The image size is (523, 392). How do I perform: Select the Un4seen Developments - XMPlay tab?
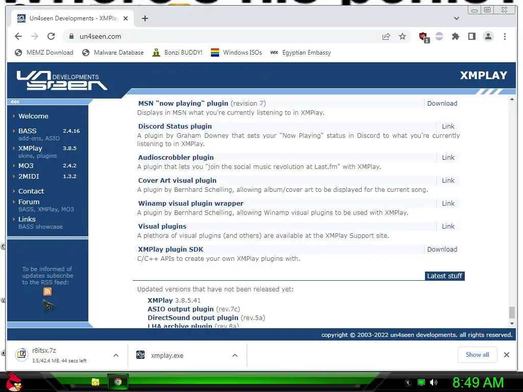tap(73, 18)
